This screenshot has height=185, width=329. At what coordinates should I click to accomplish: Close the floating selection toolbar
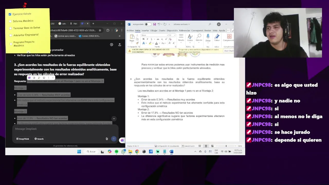tap(53, 78)
